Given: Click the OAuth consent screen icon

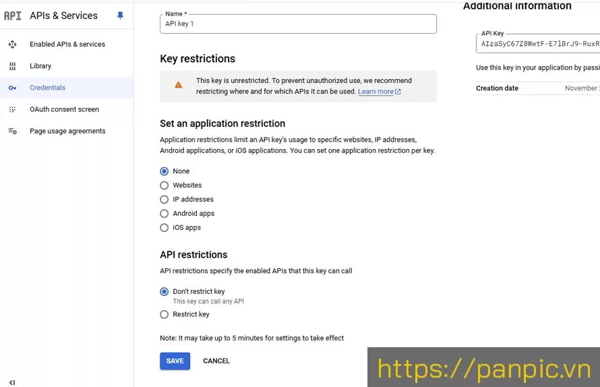Looking at the screenshot, I should tap(12, 109).
